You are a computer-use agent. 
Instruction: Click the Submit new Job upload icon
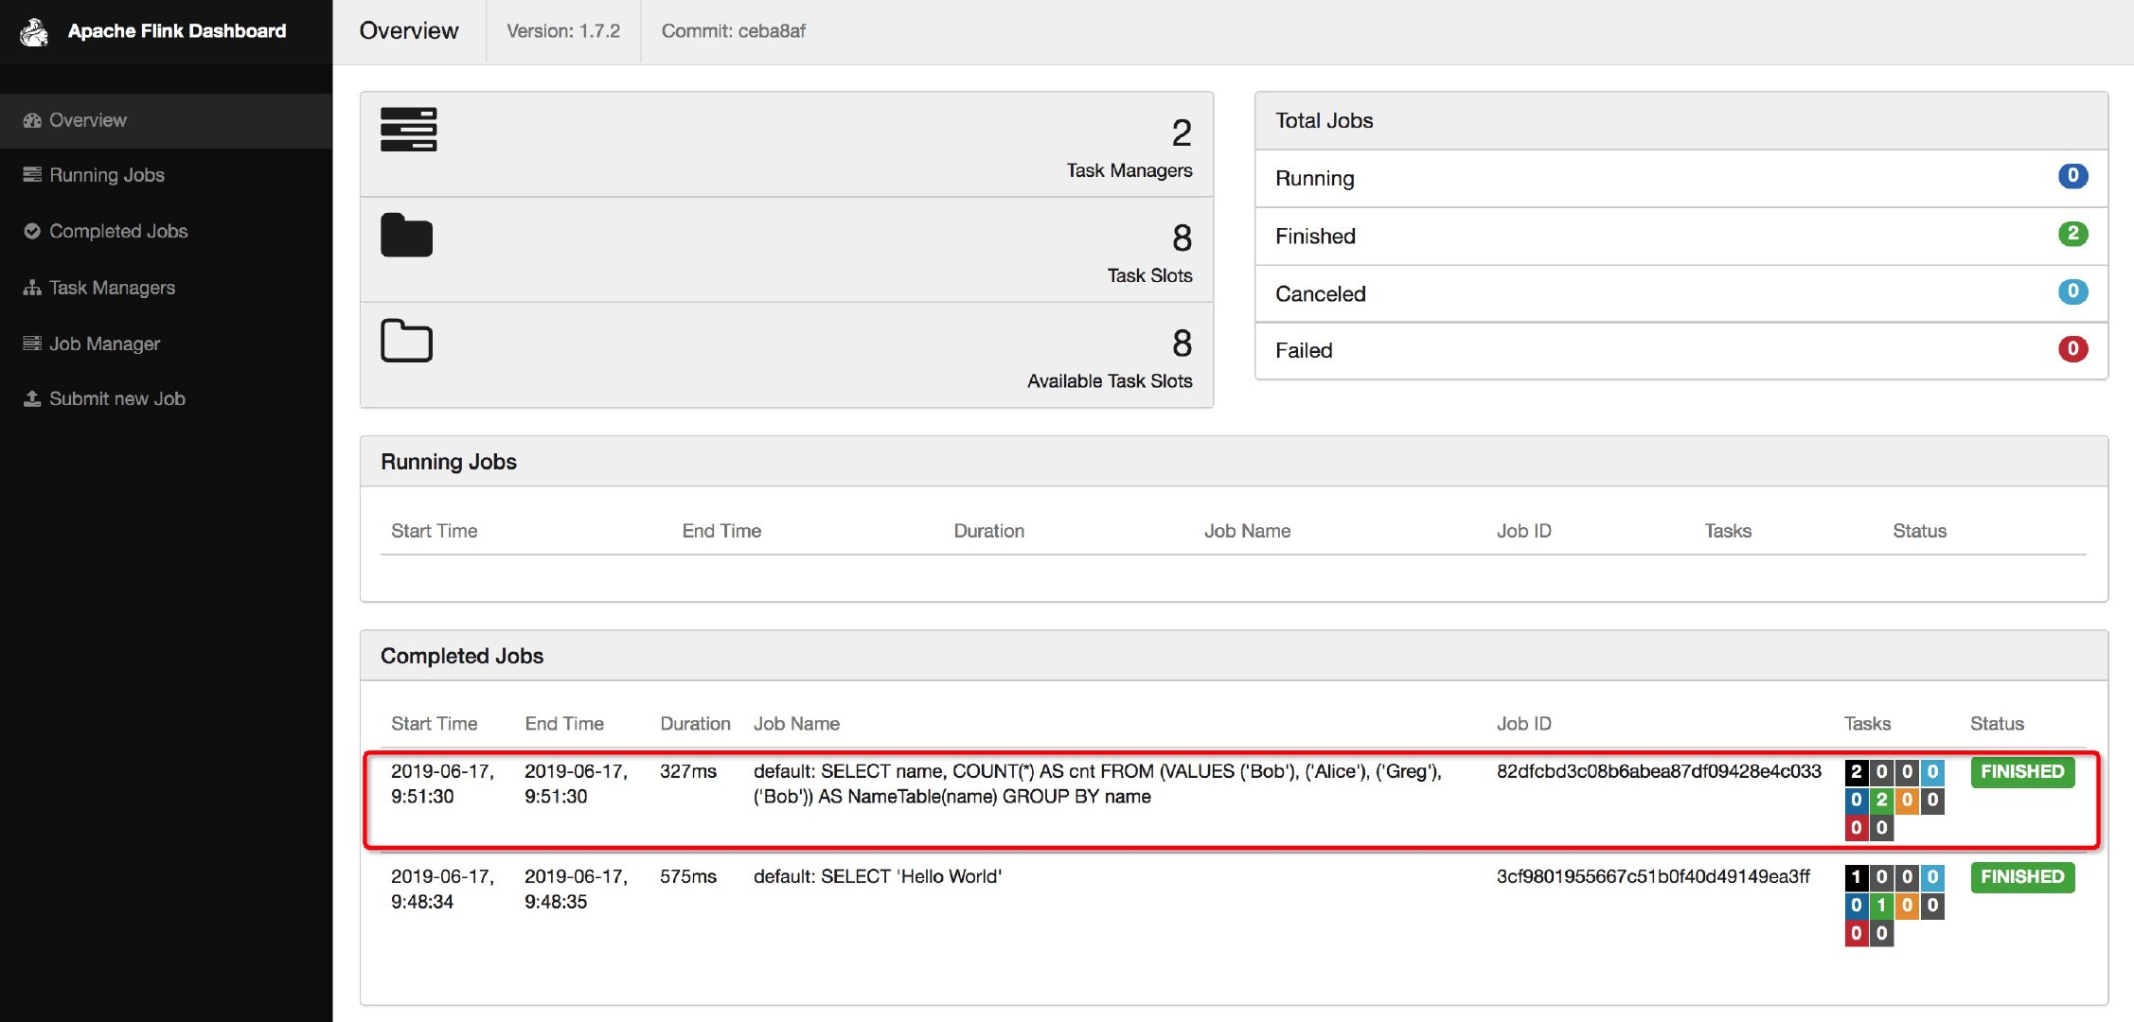[x=31, y=398]
